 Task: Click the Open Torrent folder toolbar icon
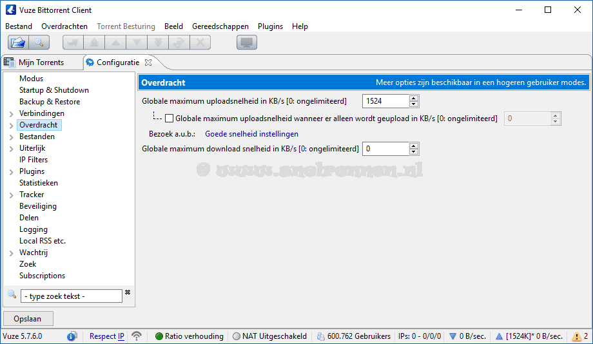pyautogui.click(x=18, y=43)
